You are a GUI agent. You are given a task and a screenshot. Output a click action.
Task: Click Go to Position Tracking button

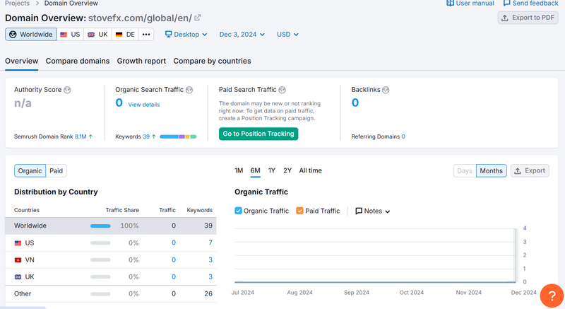tap(258, 134)
